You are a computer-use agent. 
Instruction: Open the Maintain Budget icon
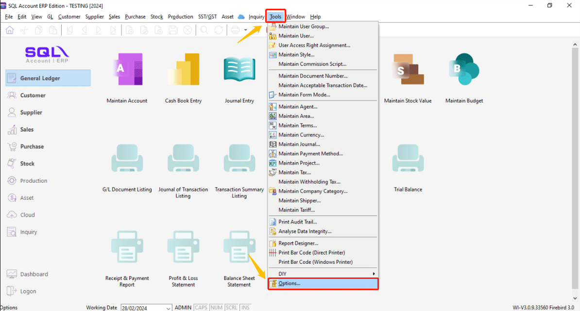click(464, 70)
